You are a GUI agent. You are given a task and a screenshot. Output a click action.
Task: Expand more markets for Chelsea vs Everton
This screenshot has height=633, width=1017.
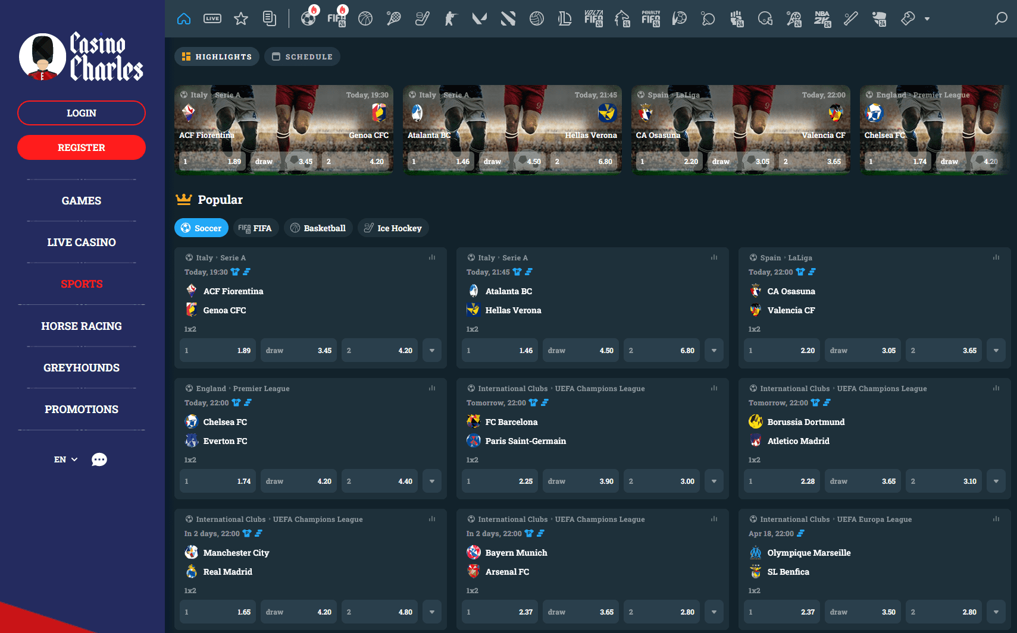[x=432, y=481]
